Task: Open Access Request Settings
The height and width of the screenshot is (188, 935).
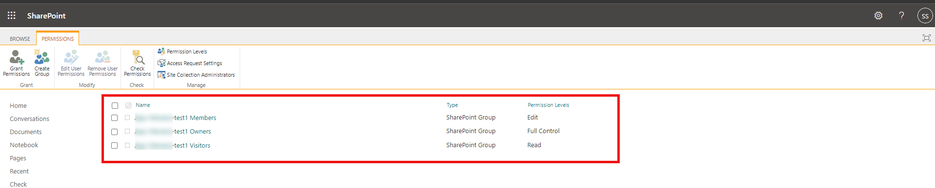Action: (190, 63)
